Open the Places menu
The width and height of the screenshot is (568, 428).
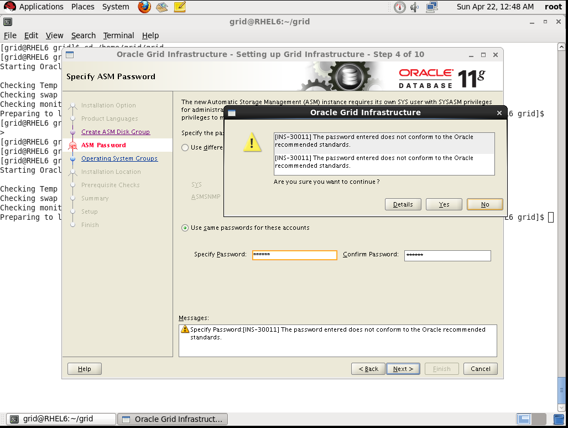(x=82, y=7)
